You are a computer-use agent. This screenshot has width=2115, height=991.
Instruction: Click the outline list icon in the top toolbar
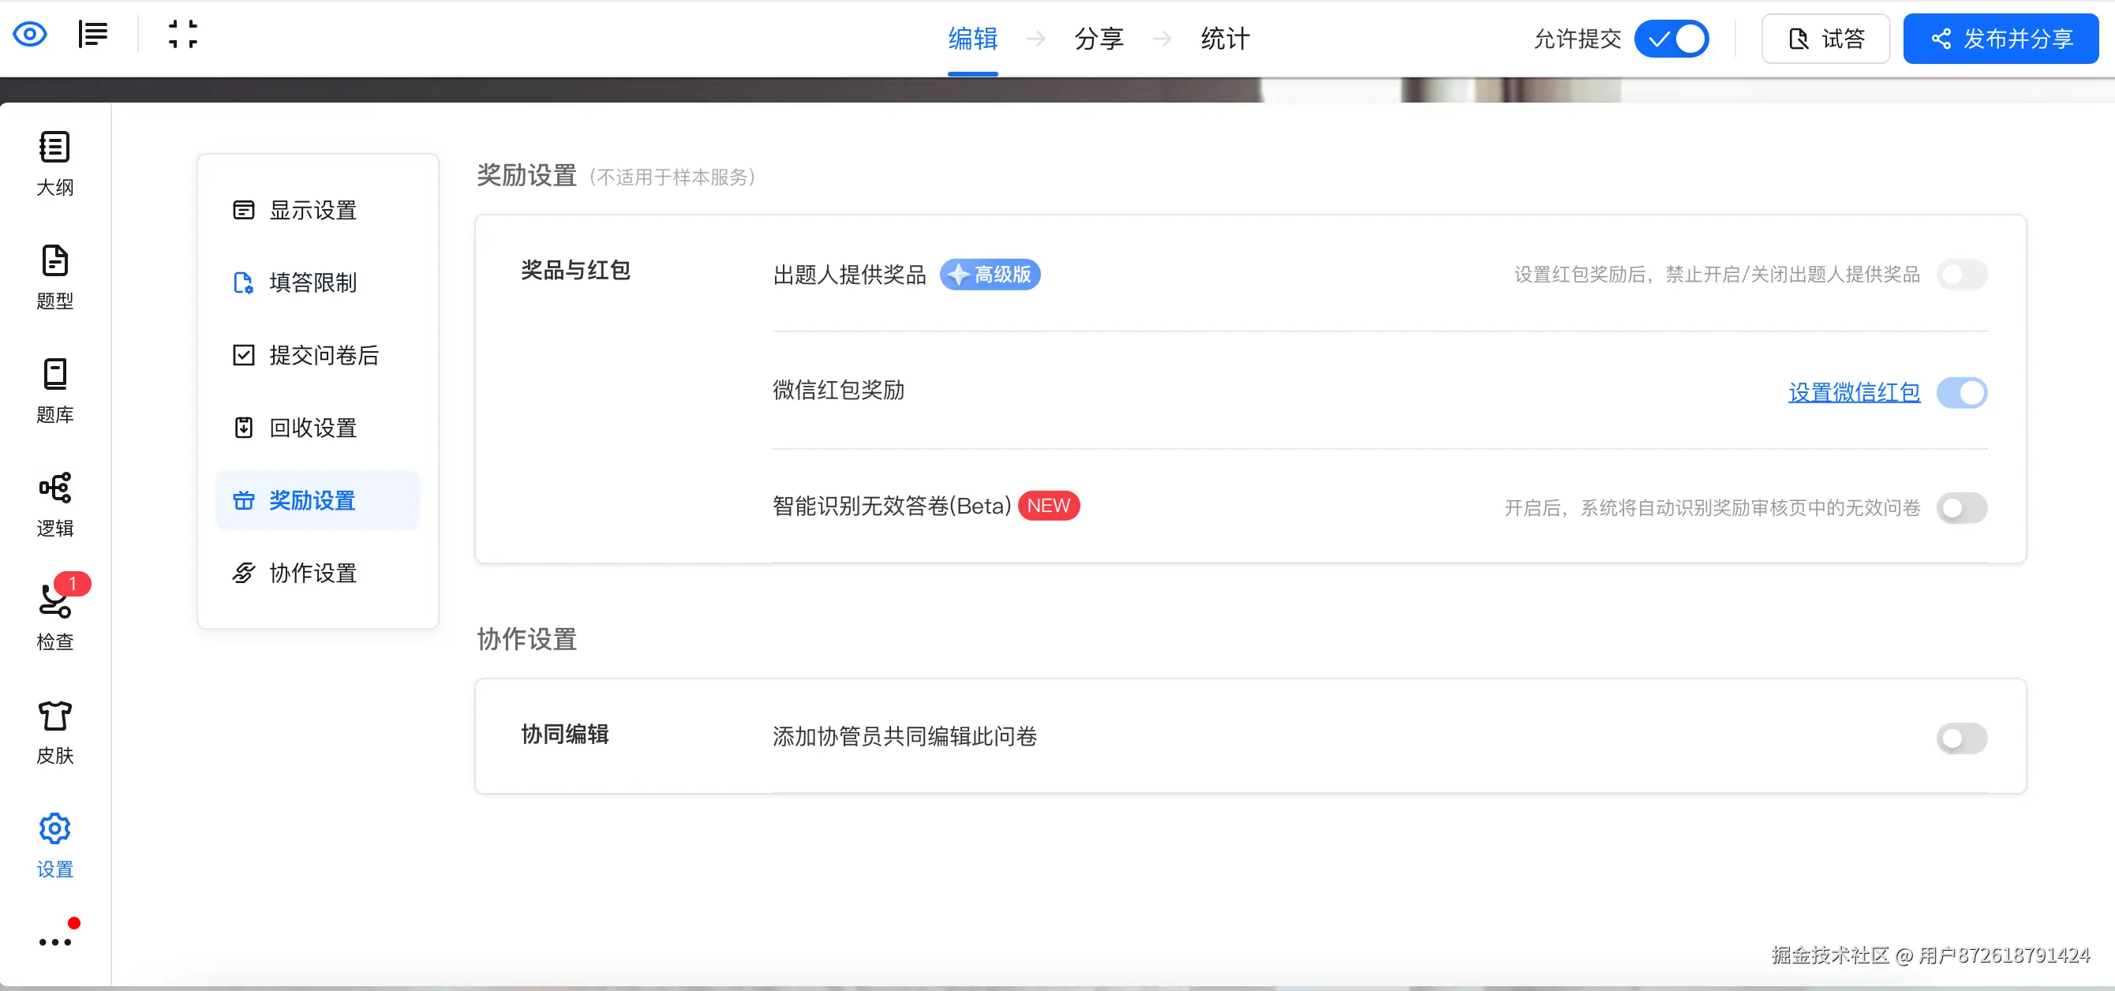coord(93,35)
